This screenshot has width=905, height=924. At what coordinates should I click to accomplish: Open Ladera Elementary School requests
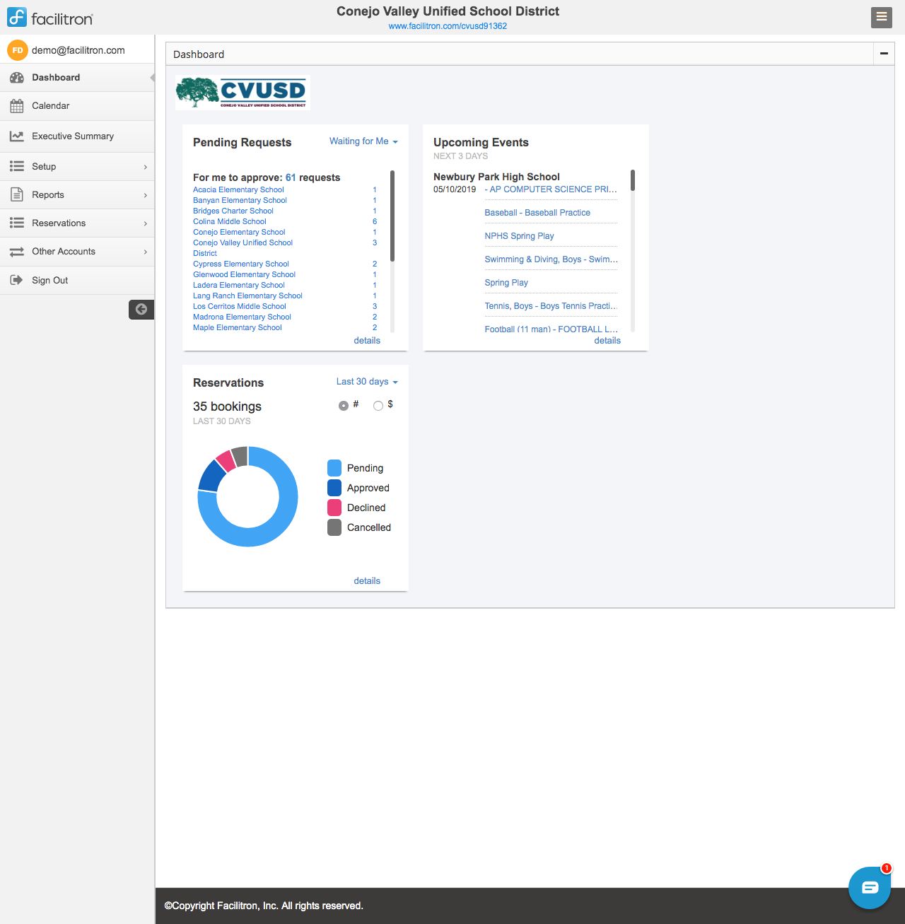tap(239, 285)
